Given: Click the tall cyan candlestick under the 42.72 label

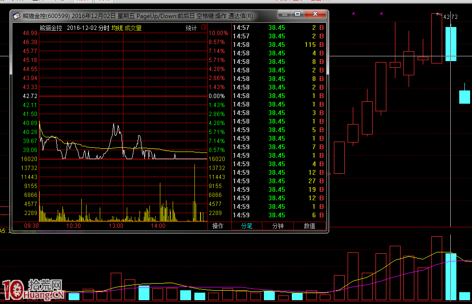Looking at the screenshot, I should (x=451, y=44).
